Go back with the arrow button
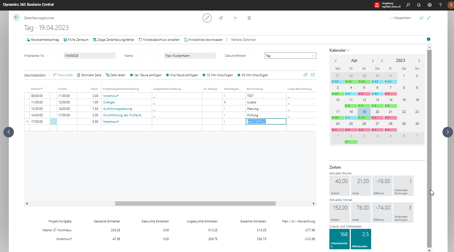Image resolution: width=454 pixels, height=252 pixels. click(16, 17)
